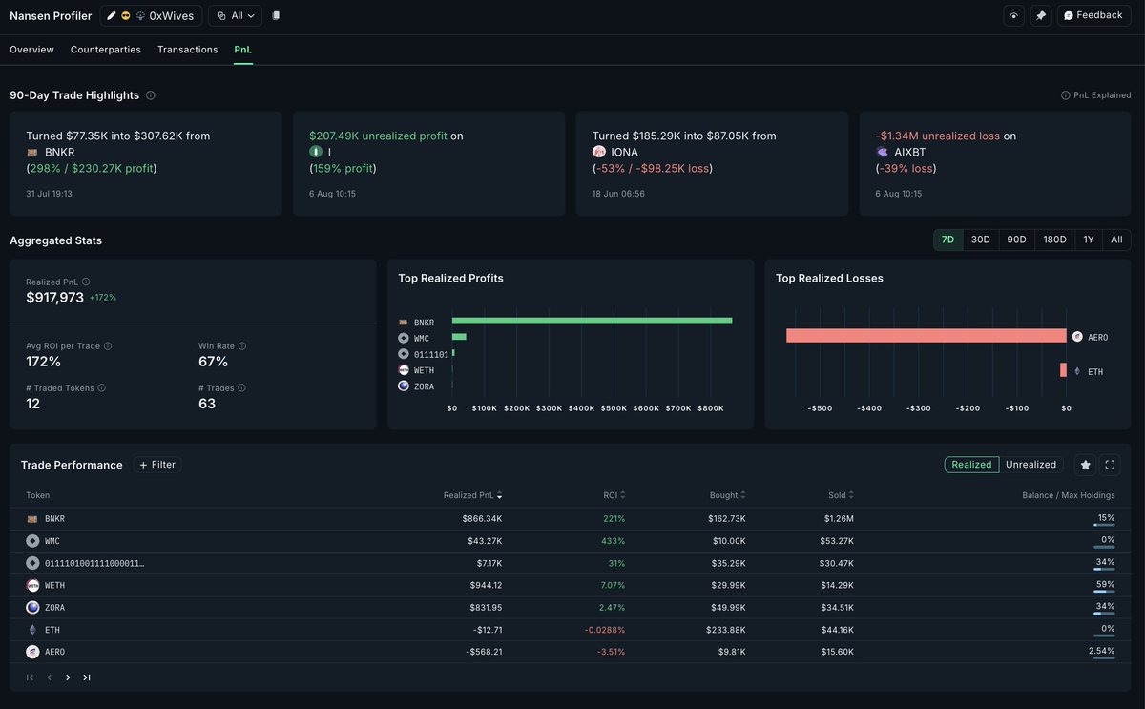The height and width of the screenshot is (709, 1145).
Task: Click the Feedback button
Action: (x=1093, y=16)
